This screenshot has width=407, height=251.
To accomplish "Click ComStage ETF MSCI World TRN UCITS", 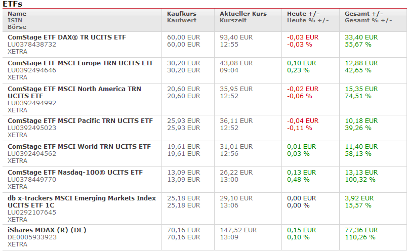I will tap(79, 147).
